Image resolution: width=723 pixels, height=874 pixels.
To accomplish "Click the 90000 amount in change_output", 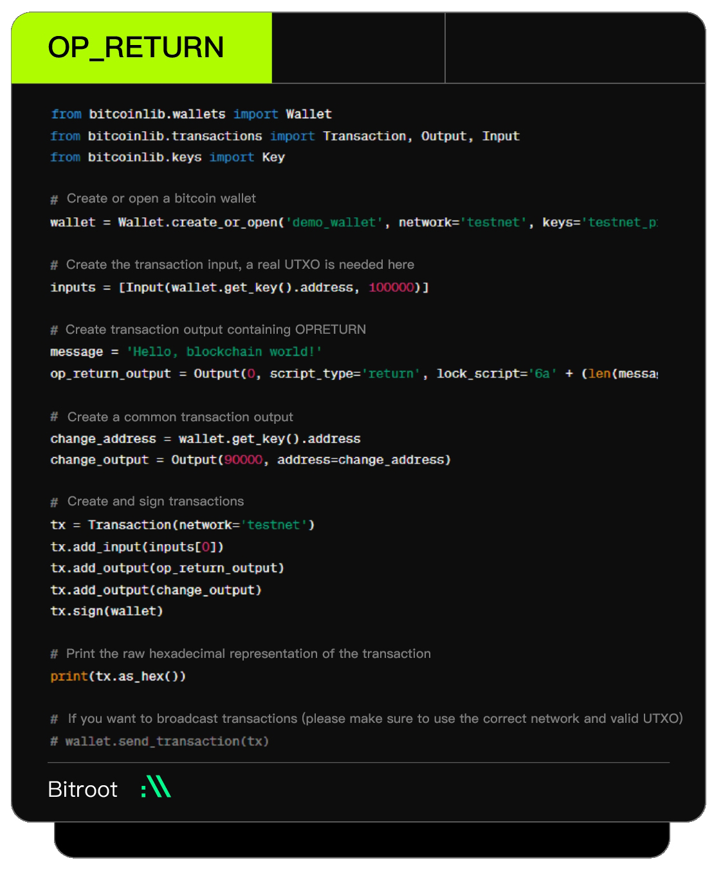I will click(x=243, y=460).
